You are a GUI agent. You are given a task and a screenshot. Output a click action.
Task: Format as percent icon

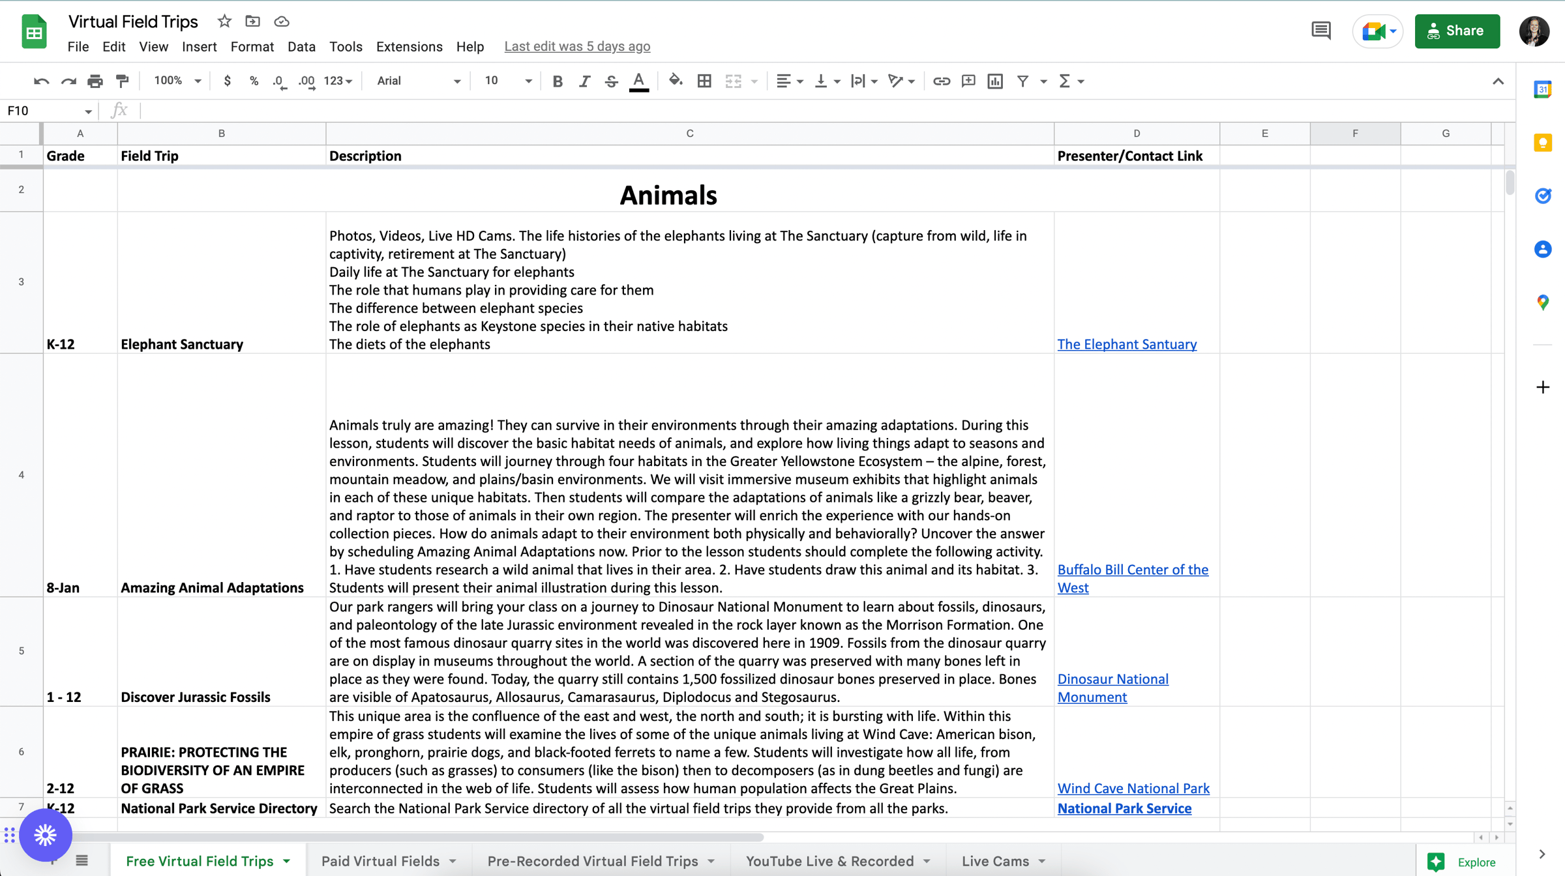[x=254, y=81]
